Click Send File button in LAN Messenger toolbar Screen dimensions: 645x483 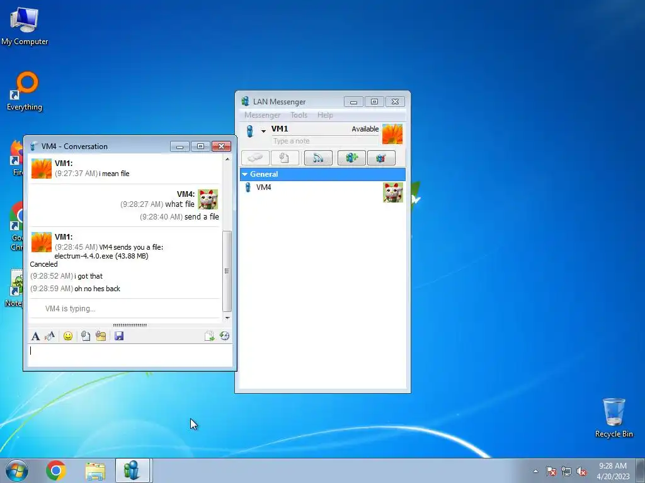click(x=285, y=158)
